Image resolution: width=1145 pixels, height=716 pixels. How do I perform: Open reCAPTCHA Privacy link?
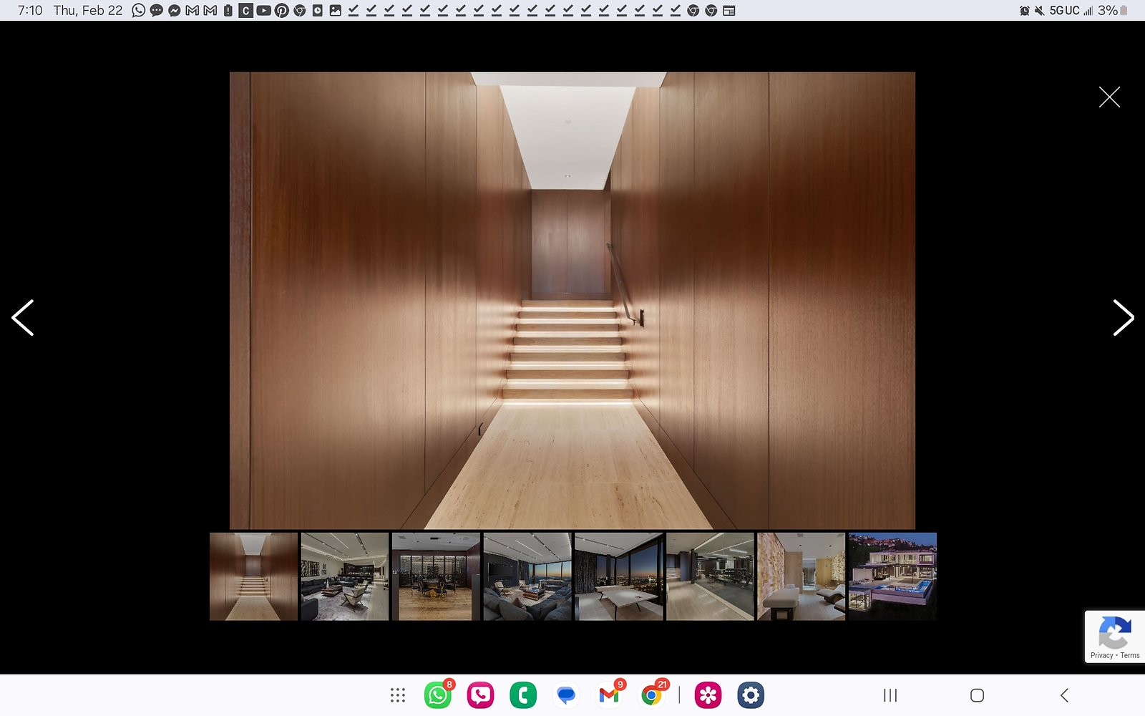point(1102,655)
